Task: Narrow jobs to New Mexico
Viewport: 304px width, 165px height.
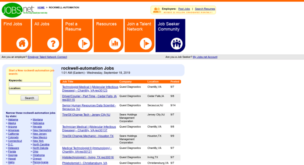Action: point(40,137)
